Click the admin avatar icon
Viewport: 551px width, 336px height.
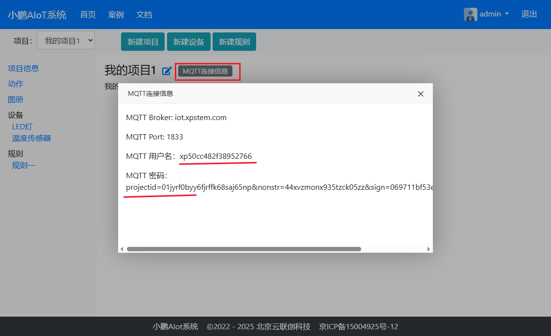click(x=470, y=15)
